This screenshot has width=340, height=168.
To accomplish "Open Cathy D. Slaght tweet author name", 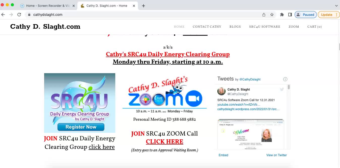I will [239, 90].
